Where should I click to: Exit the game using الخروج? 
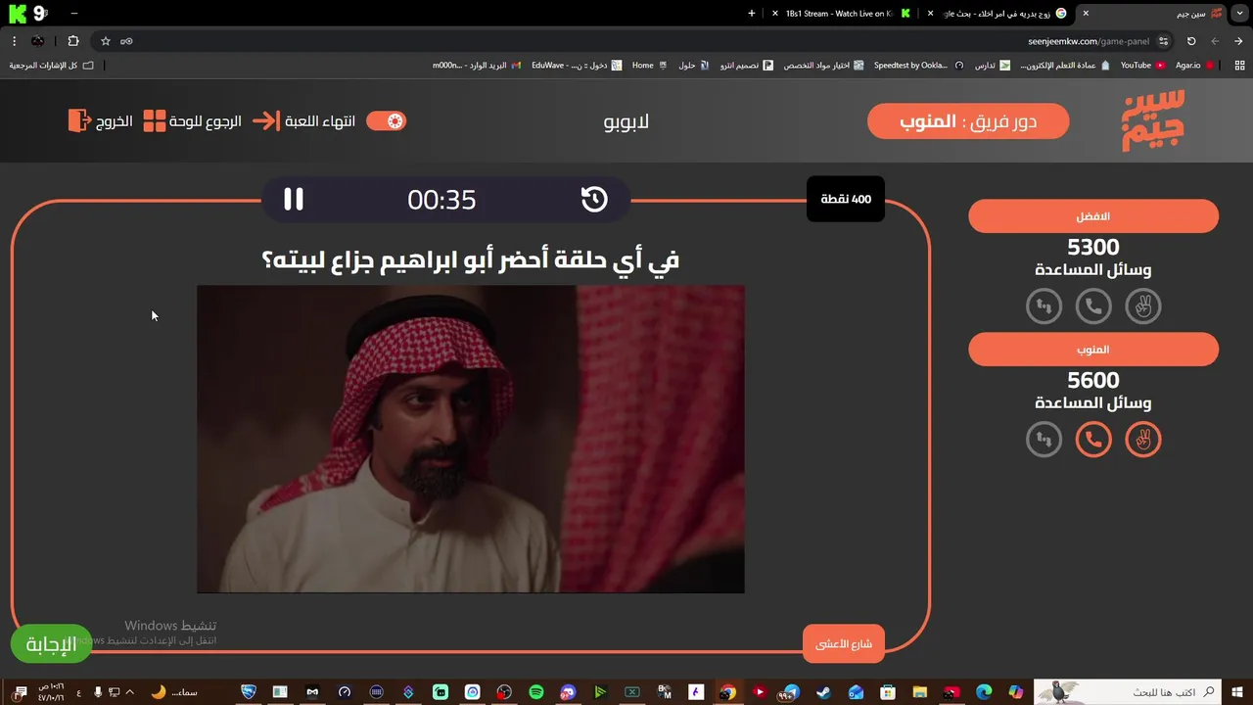pyautogui.click(x=100, y=121)
